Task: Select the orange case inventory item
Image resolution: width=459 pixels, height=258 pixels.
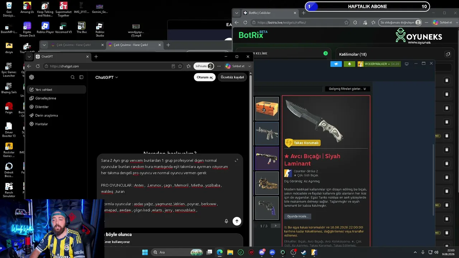Action: point(267,109)
